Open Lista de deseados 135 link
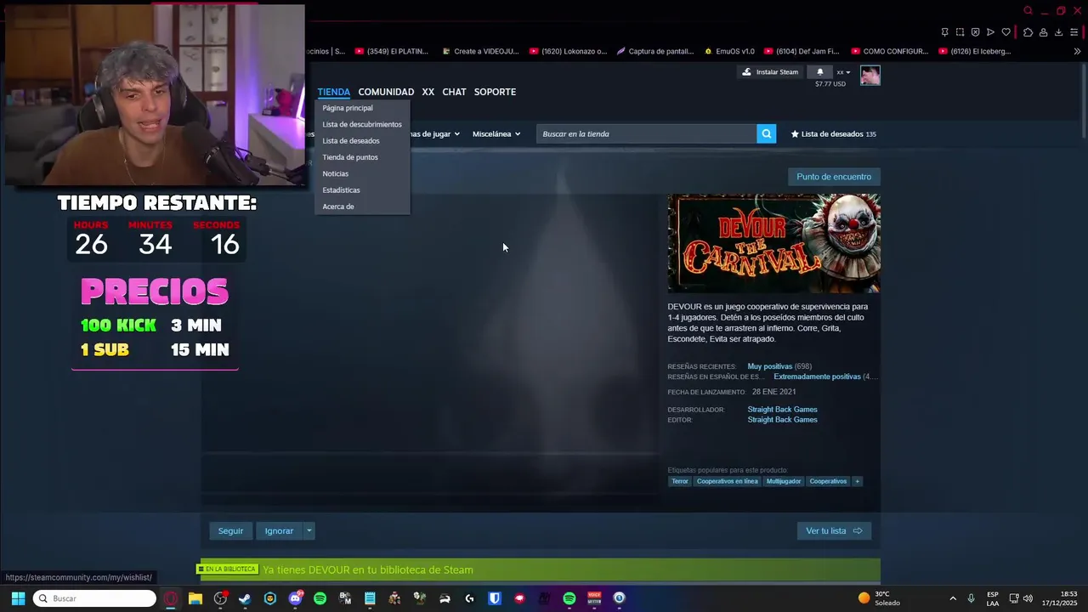 tap(833, 133)
